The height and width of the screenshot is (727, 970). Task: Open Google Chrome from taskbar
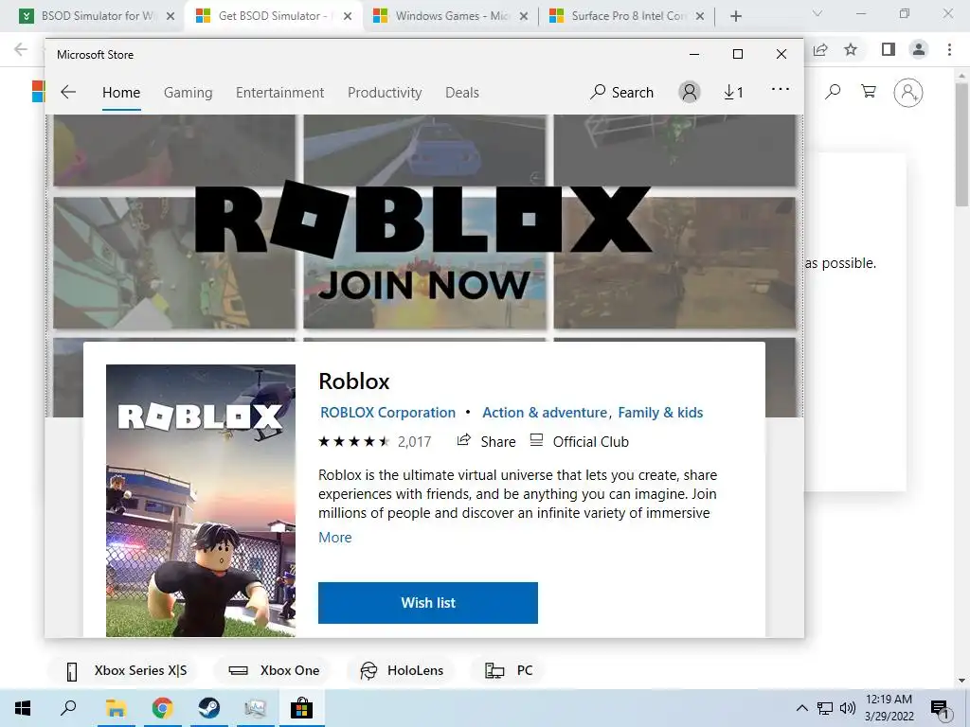tap(162, 708)
